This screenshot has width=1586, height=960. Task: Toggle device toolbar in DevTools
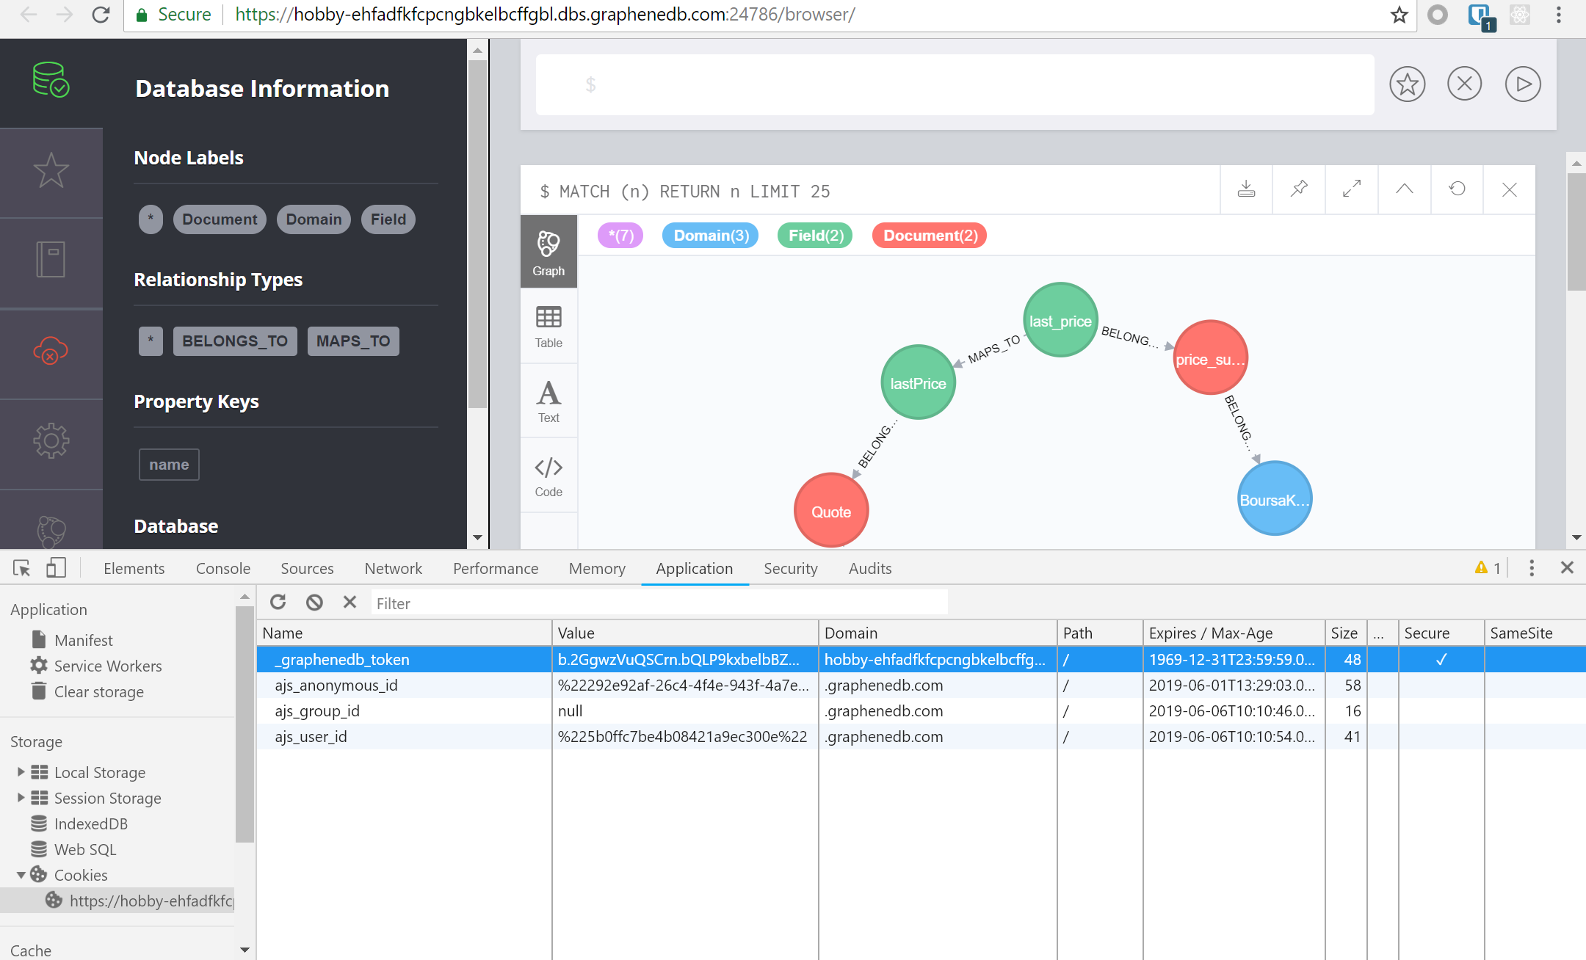coord(57,567)
